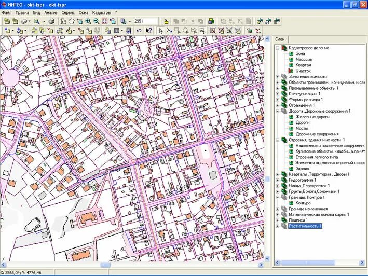
Task: Collapse the Строения, здания и их части node
Action: pos(278,140)
